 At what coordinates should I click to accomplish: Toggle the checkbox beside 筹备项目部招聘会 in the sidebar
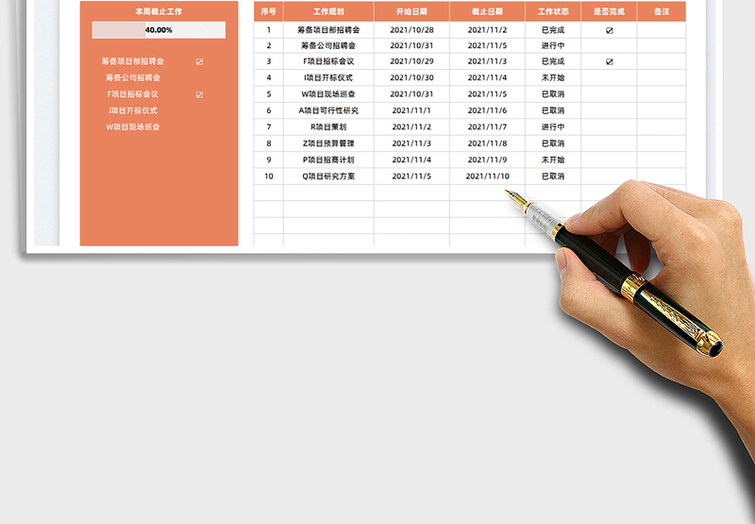pos(199,61)
